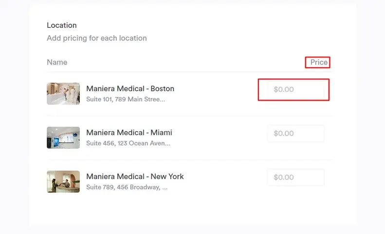Focus the Miami location price field
This screenshot has width=385, height=234.
[295, 134]
